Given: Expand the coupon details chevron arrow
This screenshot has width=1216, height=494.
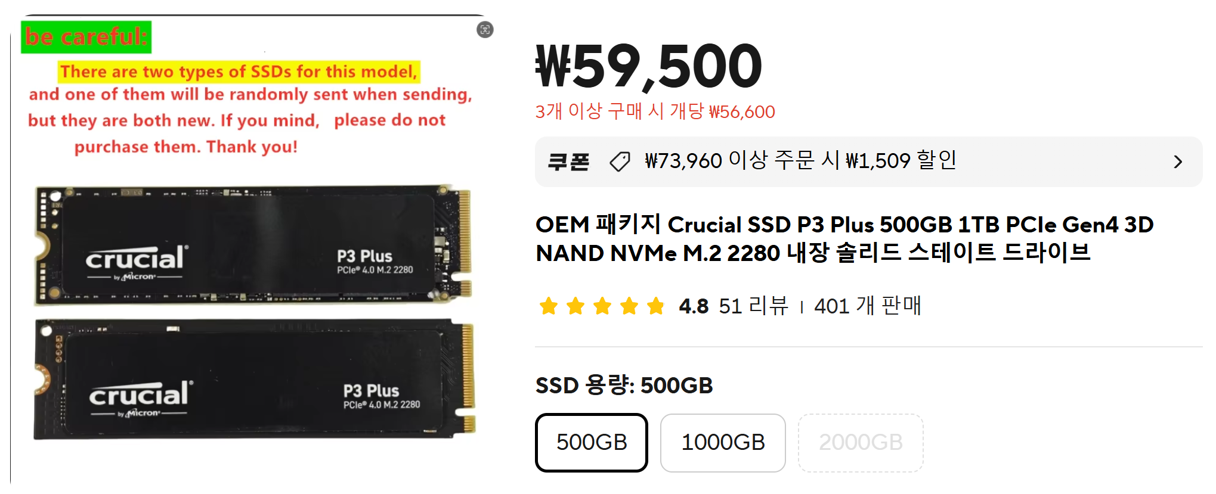Looking at the screenshot, I should click(x=1178, y=161).
